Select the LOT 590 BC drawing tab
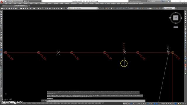The width and height of the screenshot is (187, 105). tap(21, 6)
